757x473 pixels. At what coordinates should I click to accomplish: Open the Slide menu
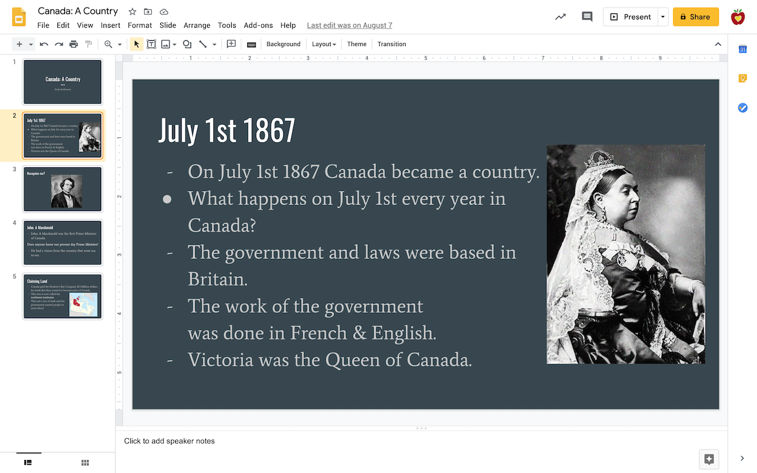pyautogui.click(x=167, y=25)
